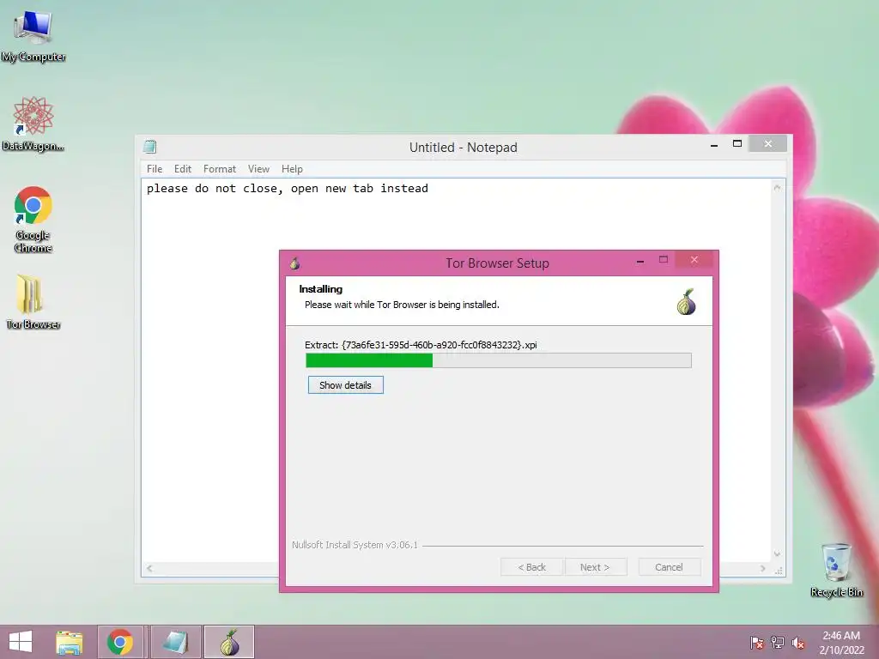Click the disabled Next button
The image size is (879, 659).
[x=596, y=567]
